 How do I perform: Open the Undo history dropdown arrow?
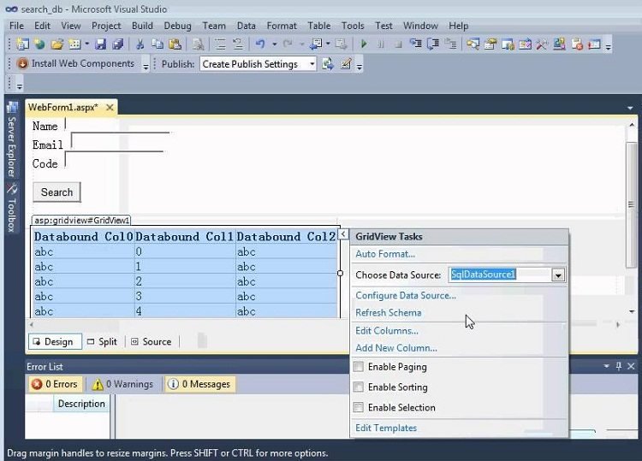click(x=274, y=44)
